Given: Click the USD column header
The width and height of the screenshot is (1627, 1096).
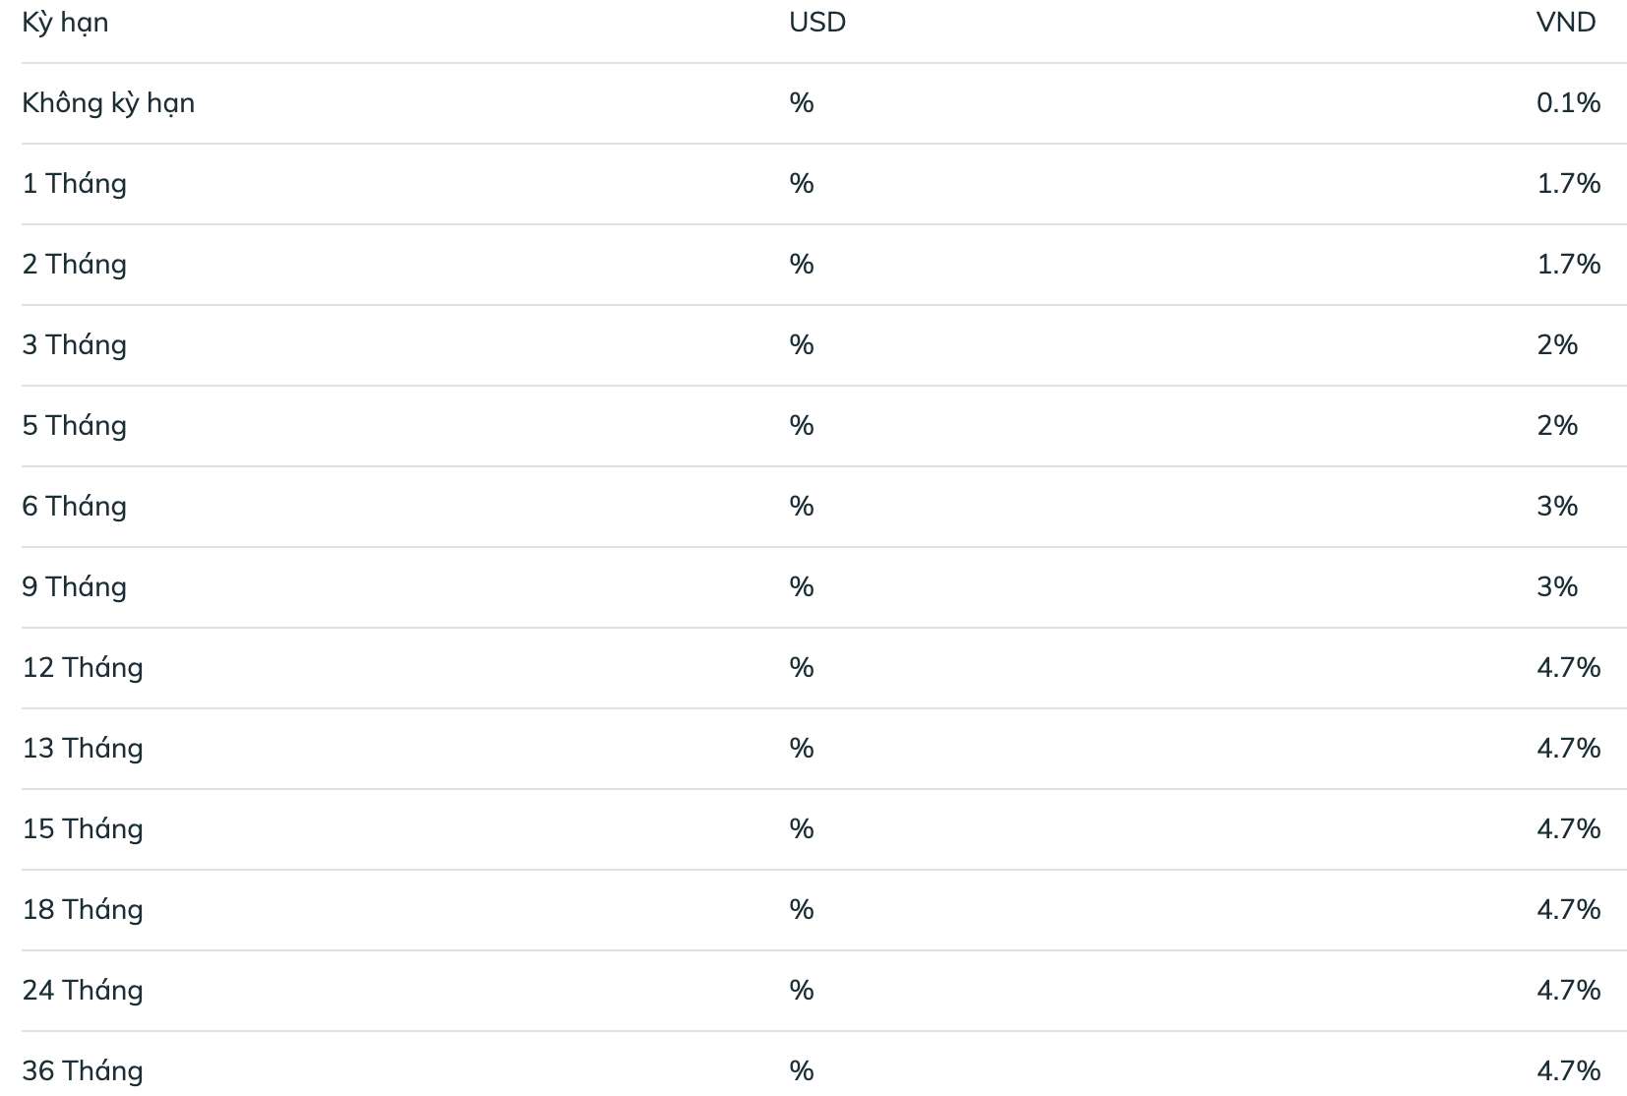Looking at the screenshot, I should pyautogui.click(x=817, y=23).
